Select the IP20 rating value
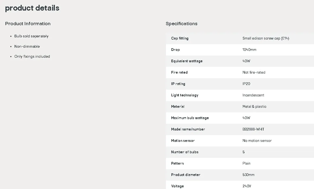314x189 pixels. pyautogui.click(x=246, y=84)
